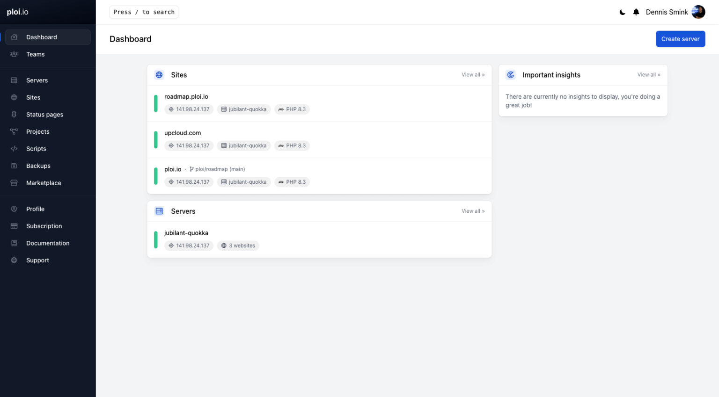The image size is (719, 397).
Task: Click jubilant-quokka badge in ploi.io row
Action: point(244,182)
